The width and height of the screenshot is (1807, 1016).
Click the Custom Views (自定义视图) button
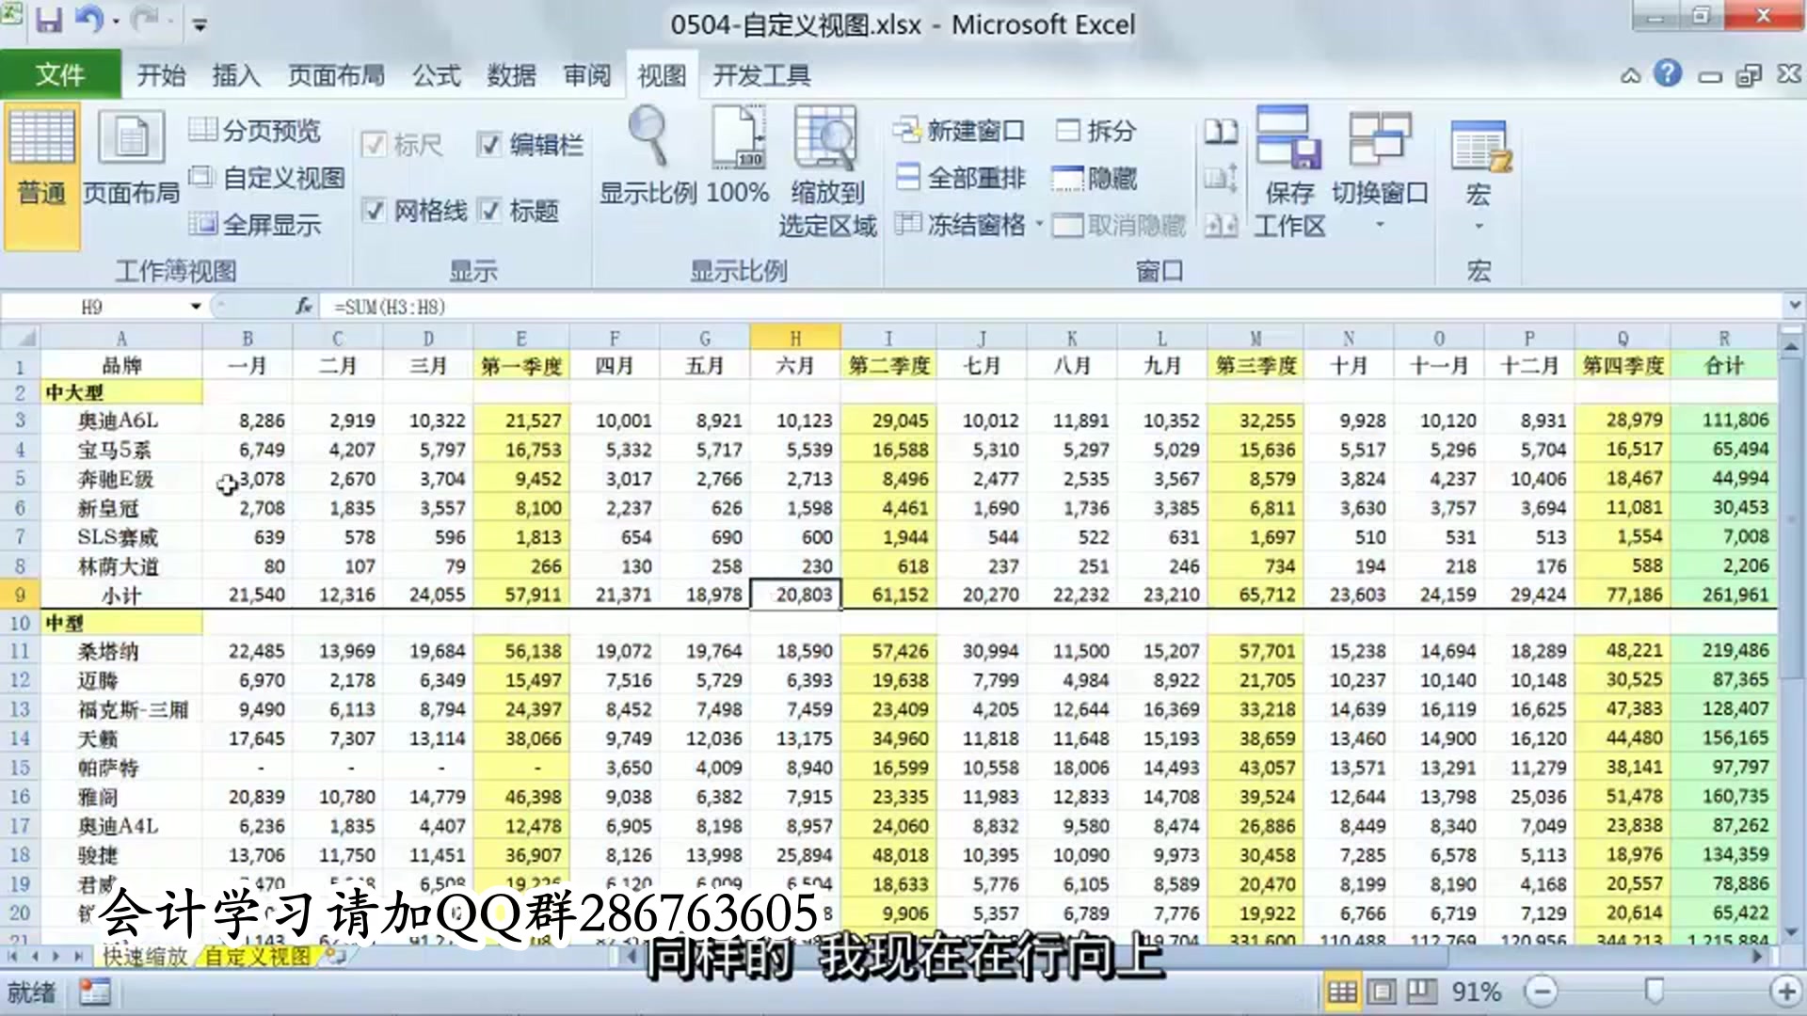(x=269, y=178)
